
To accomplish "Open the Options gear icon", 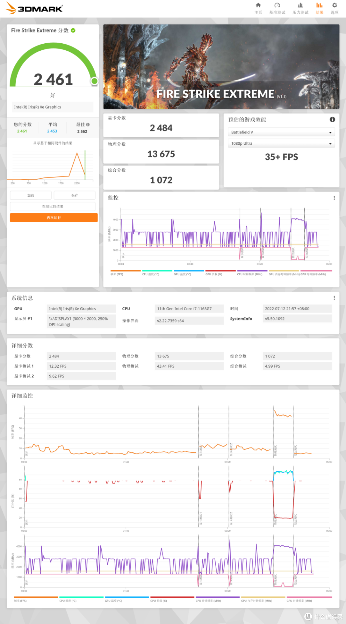I will [x=334, y=5].
